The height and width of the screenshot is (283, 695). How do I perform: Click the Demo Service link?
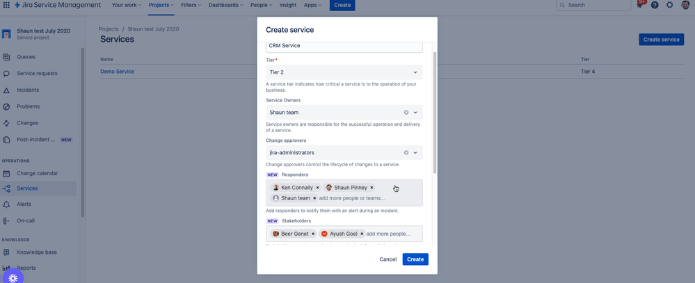click(x=117, y=72)
